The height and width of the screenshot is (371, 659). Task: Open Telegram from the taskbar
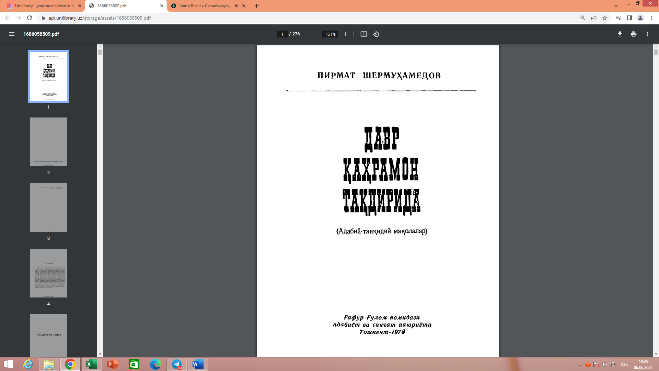click(x=177, y=364)
